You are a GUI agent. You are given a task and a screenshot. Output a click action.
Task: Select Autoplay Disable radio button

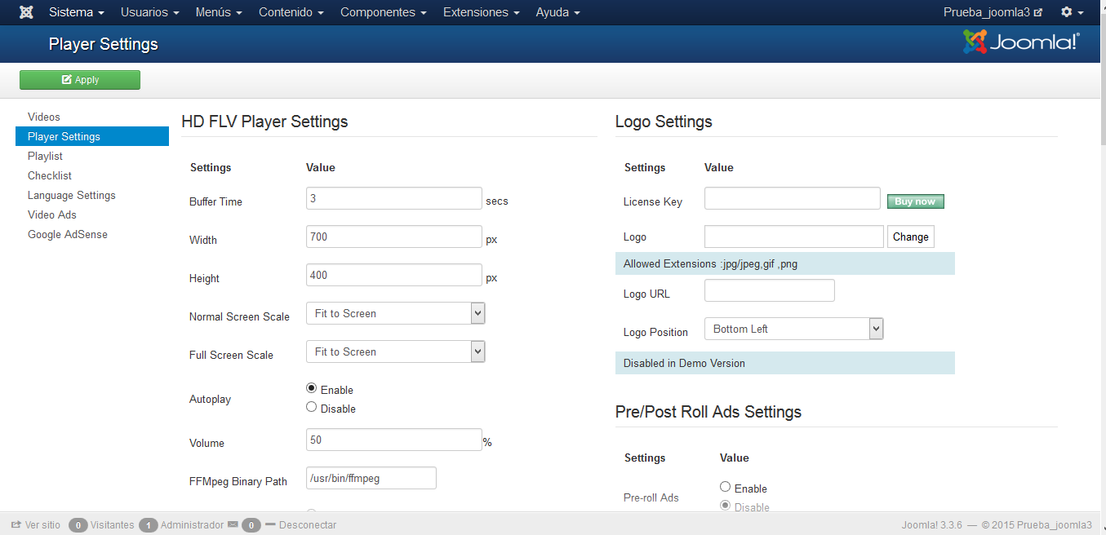pyautogui.click(x=311, y=407)
